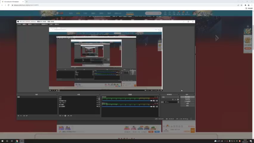This screenshot has width=254, height=143.
Task: Toggle lock on 图像 source
Action: tap(99, 99)
